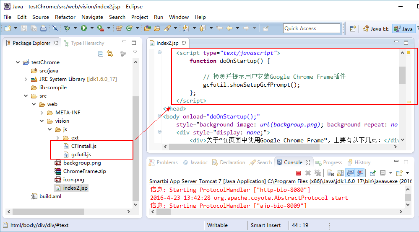
Task: Click the Open Console icon
Action: pos(399,173)
